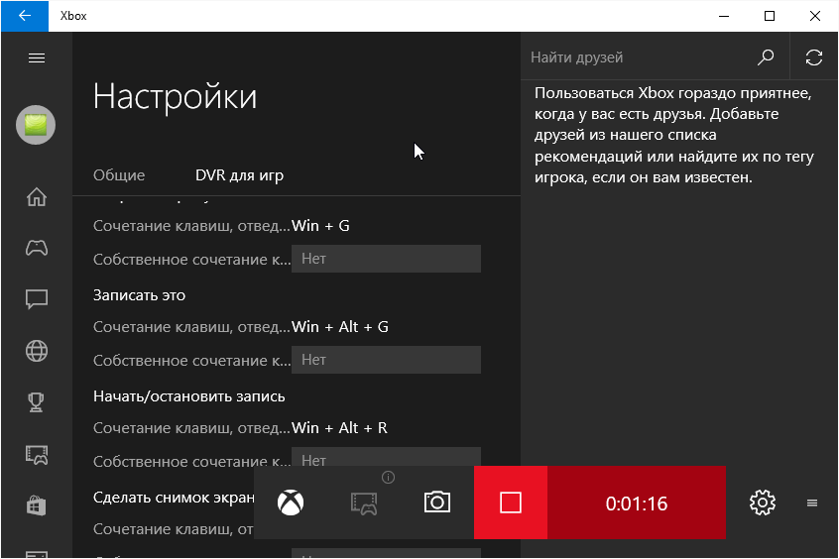839x559 pixels.
Task: Click the Сделать снимок экрана heading
Action: pos(174,498)
